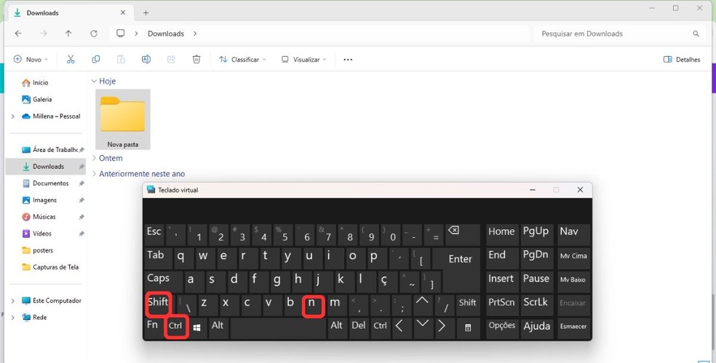
Task: Toggle right Ctrl key on virtual keyboard
Action: point(380,328)
